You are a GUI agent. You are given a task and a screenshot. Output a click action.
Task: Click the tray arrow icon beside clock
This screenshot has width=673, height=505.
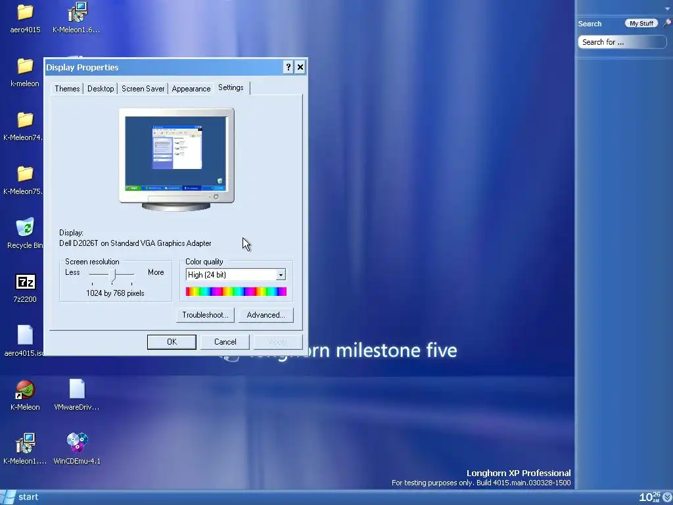667,497
